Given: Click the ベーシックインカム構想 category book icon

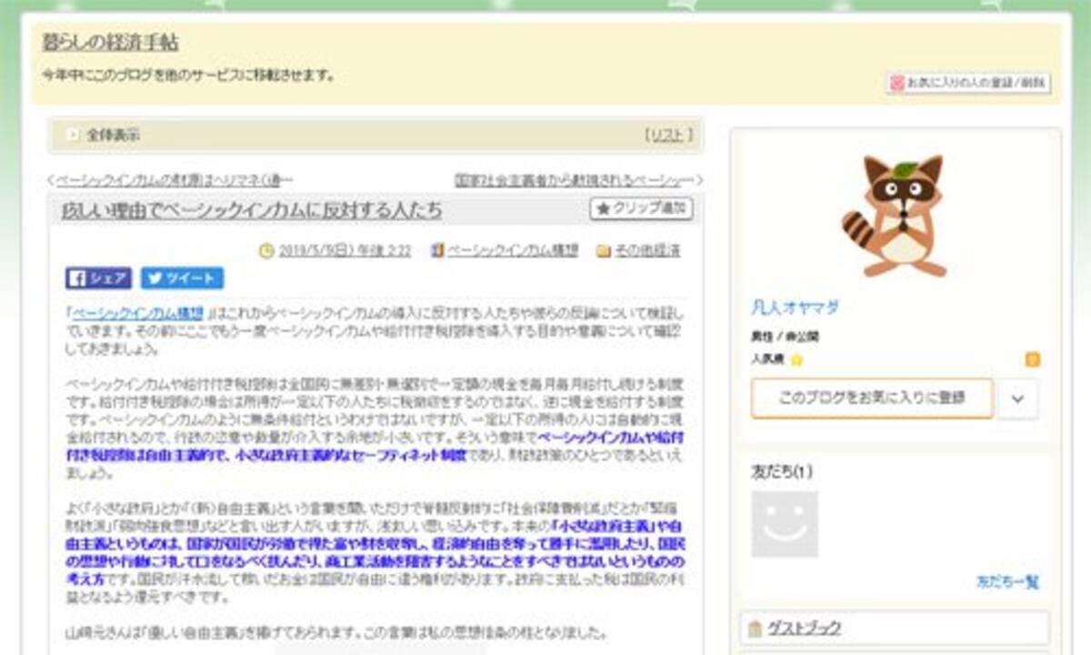Looking at the screenshot, I should click(437, 251).
